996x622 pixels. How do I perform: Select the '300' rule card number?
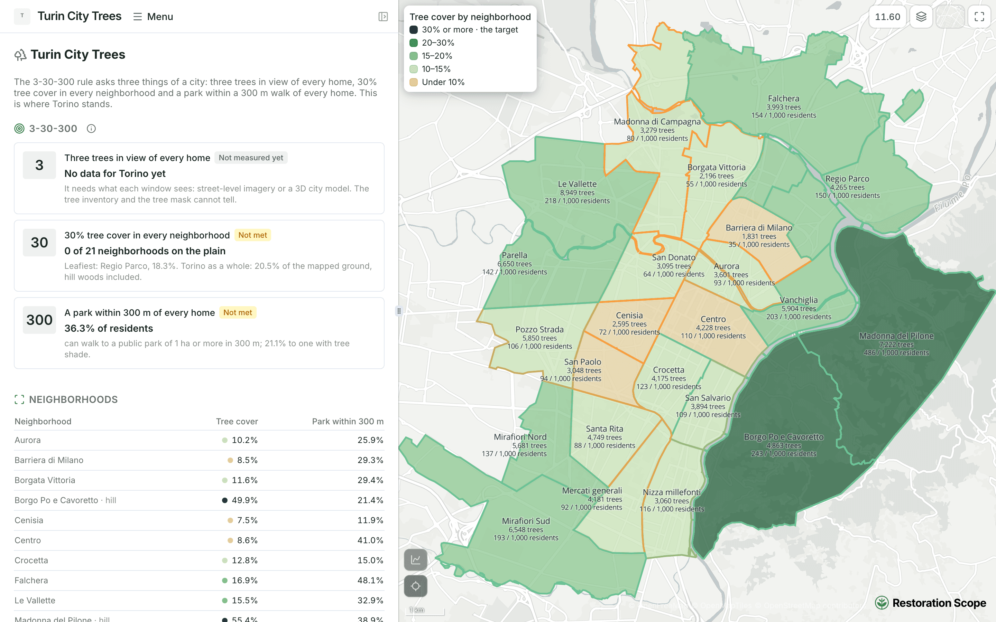[39, 320]
